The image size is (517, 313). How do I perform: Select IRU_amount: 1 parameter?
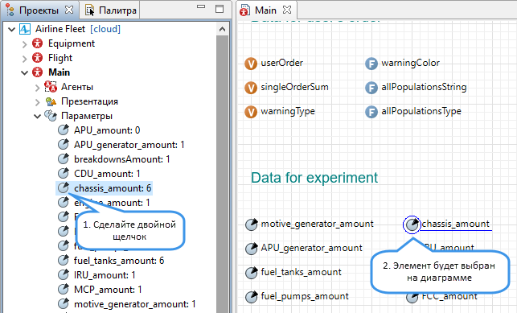point(105,275)
